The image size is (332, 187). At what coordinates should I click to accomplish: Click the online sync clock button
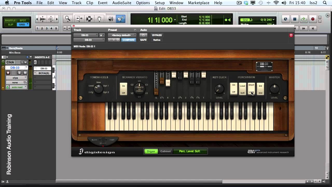pos(286,19)
